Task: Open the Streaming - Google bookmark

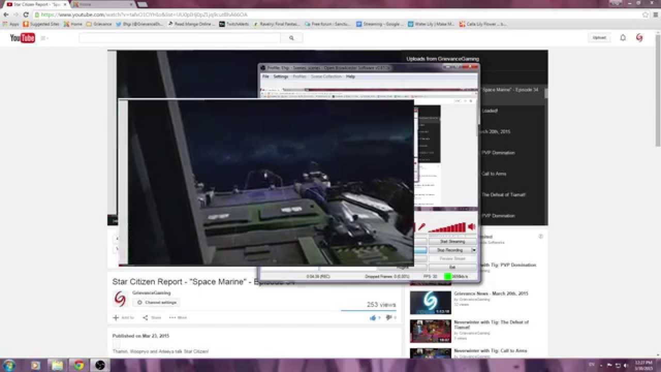Action: click(x=380, y=24)
